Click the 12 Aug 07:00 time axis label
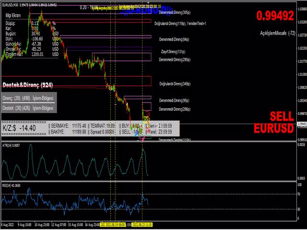This screenshot has height=230, width=307. point(59,225)
